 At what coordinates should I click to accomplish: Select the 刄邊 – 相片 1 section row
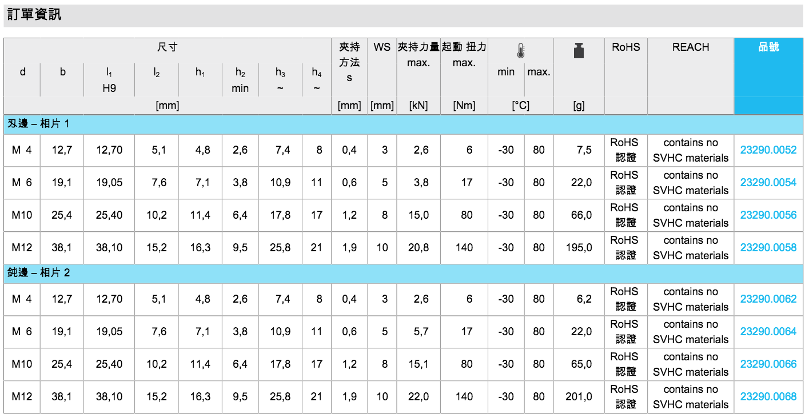coord(38,124)
